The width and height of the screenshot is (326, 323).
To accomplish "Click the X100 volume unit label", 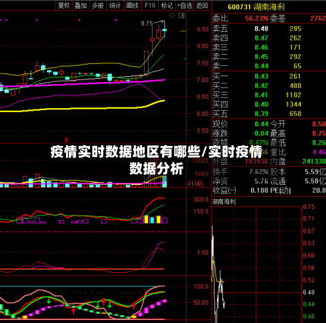I will pyautogui.click(x=194, y=184).
